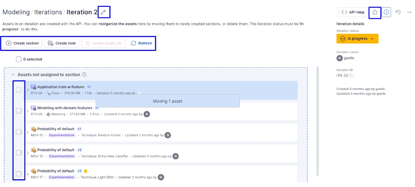The width and height of the screenshot is (415, 187).
Task: Click the pencil icon beside Iteration 2
Action: (x=103, y=12)
